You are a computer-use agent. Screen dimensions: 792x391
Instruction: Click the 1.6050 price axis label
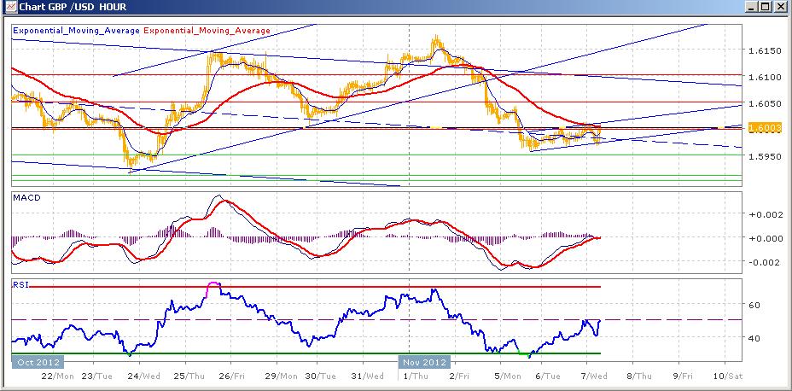coord(766,103)
